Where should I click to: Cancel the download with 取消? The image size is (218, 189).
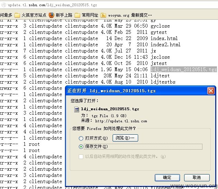[x=197, y=178]
